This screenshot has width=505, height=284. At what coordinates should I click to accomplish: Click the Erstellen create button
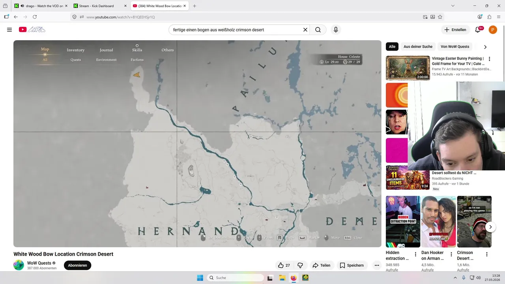(x=455, y=30)
